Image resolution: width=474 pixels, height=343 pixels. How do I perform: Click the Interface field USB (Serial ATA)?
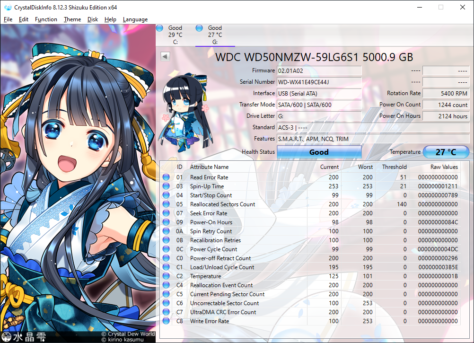pyautogui.click(x=319, y=93)
